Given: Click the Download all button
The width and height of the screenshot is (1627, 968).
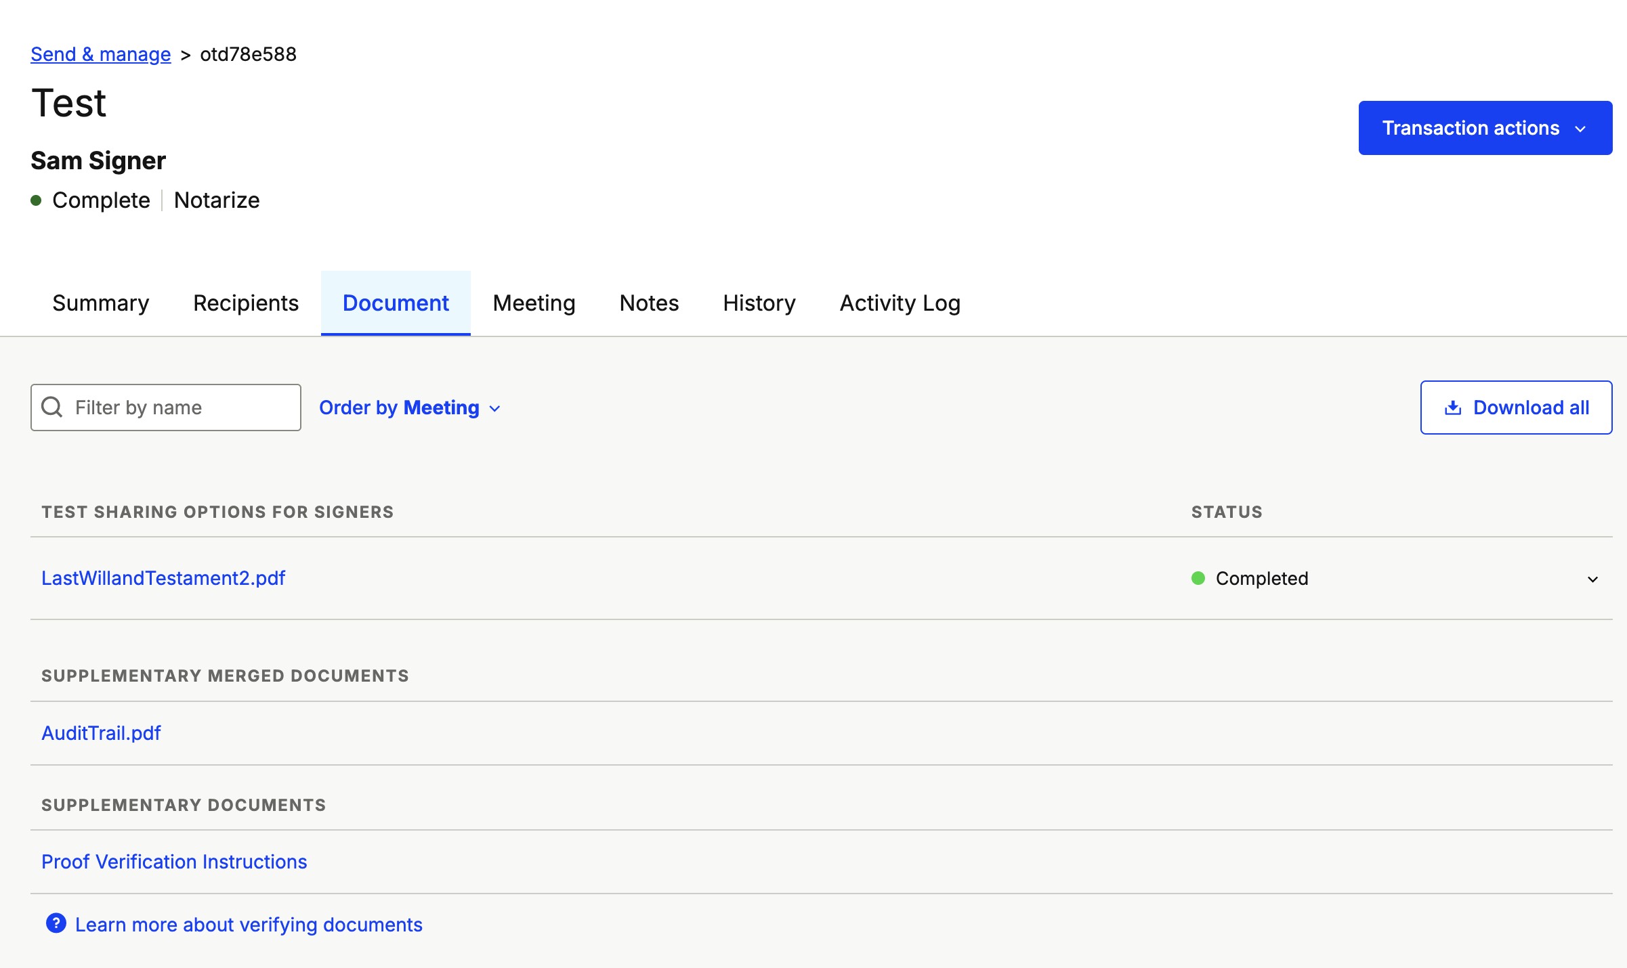Looking at the screenshot, I should pyautogui.click(x=1517, y=408).
